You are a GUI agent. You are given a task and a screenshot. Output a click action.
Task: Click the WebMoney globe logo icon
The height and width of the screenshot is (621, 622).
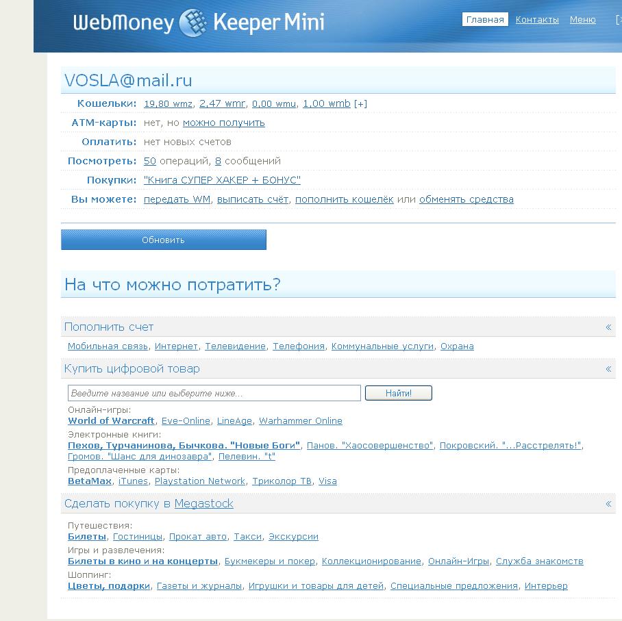[192, 23]
